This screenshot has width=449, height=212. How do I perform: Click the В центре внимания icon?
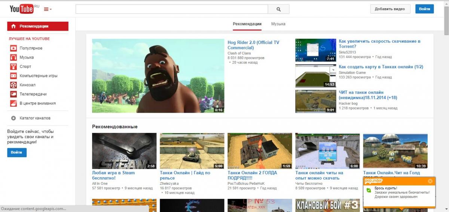[x=13, y=103]
